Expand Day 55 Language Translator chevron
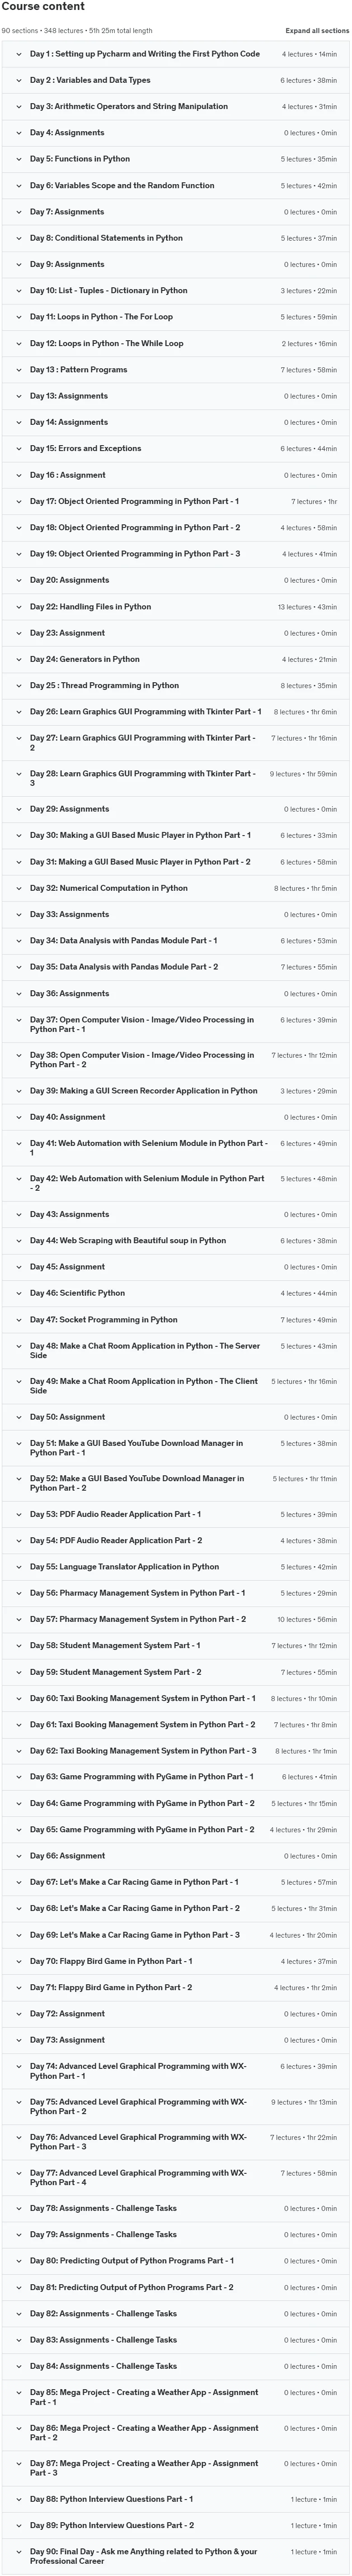Viewport: 352px width, 2576px height. (x=18, y=1567)
